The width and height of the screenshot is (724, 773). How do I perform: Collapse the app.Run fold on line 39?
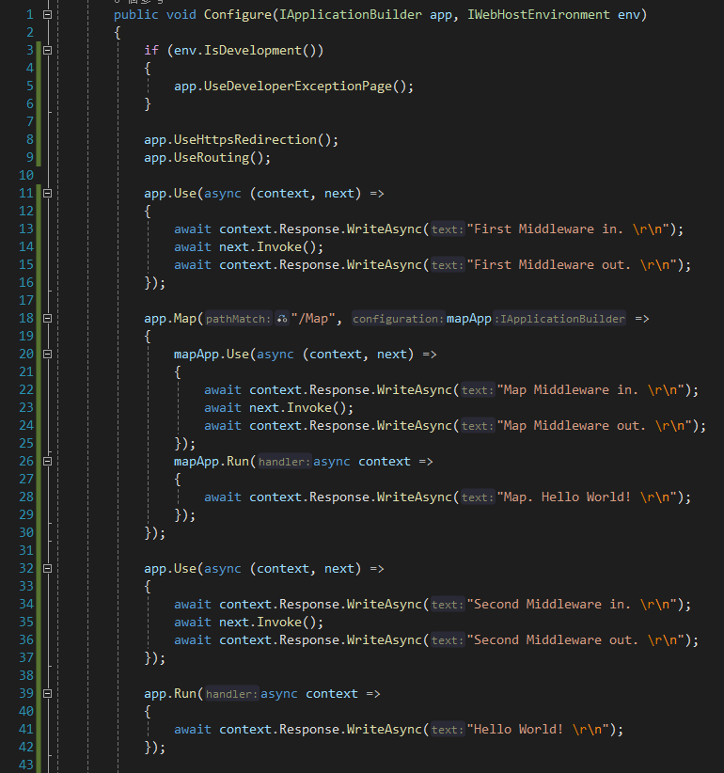pos(47,694)
